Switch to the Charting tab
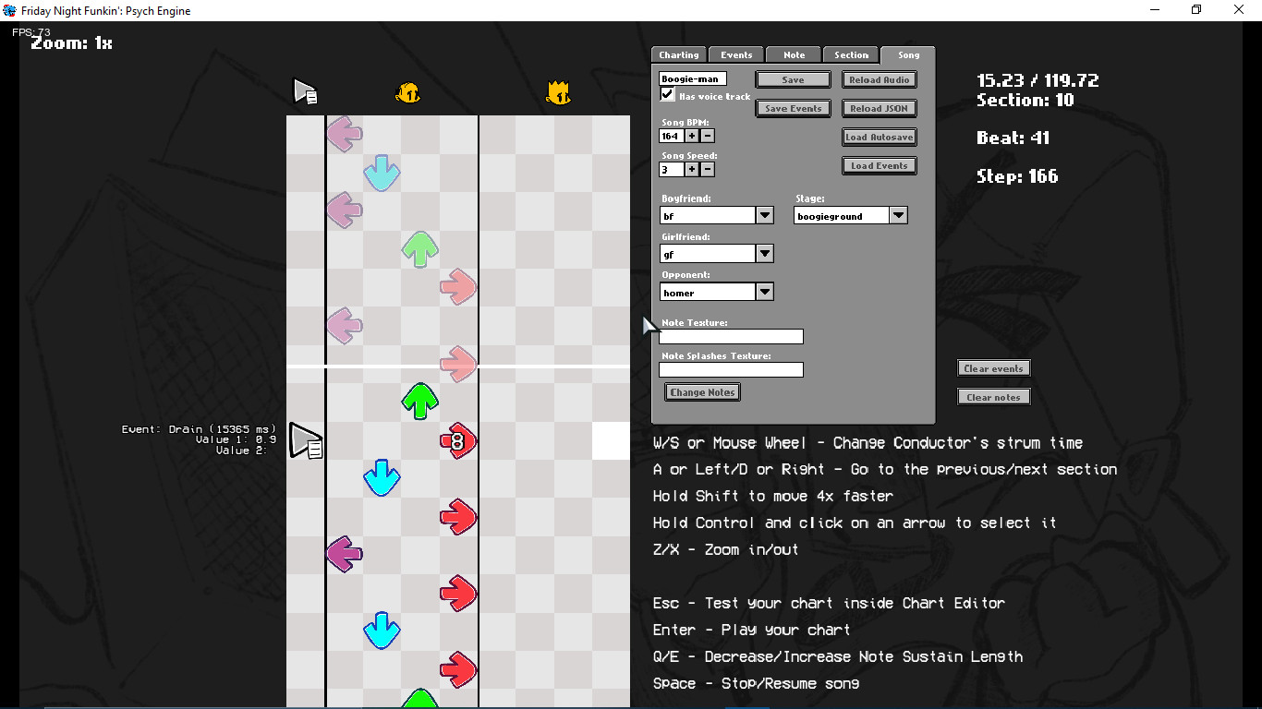Screen dimensions: 1262x709 point(678,55)
